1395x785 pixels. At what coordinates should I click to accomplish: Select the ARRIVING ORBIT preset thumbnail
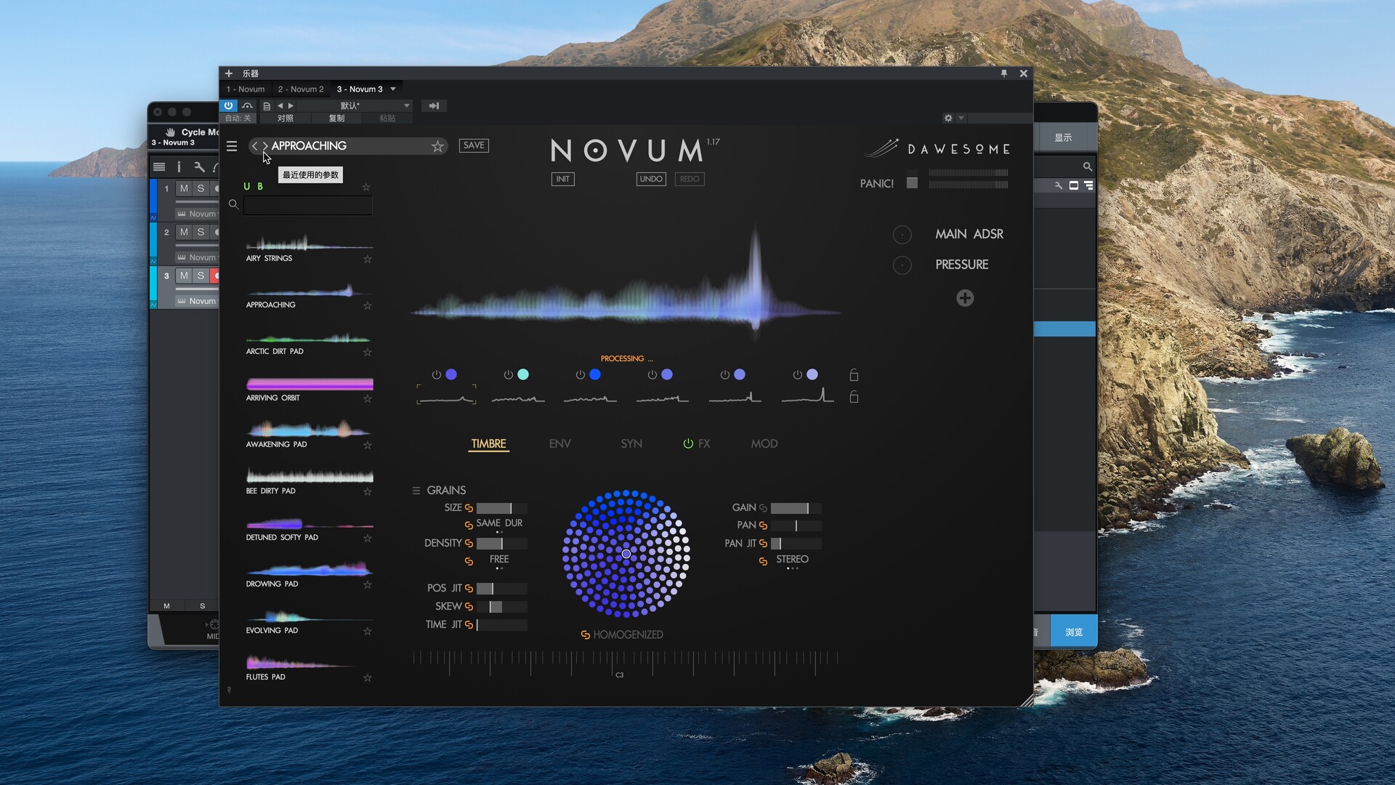[x=310, y=384]
